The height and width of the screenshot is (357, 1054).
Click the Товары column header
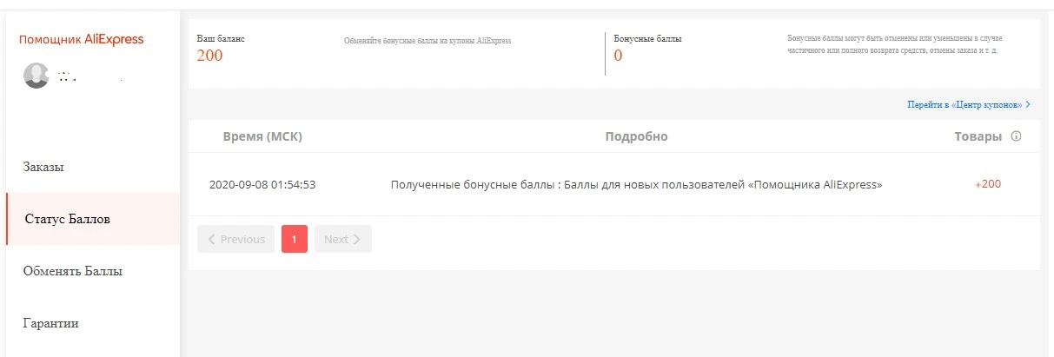(978, 136)
